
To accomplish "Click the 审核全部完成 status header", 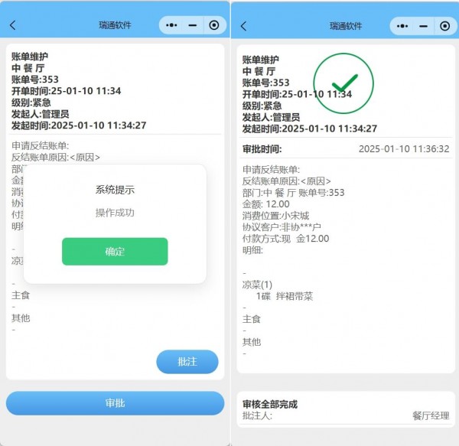I will click(x=270, y=404).
